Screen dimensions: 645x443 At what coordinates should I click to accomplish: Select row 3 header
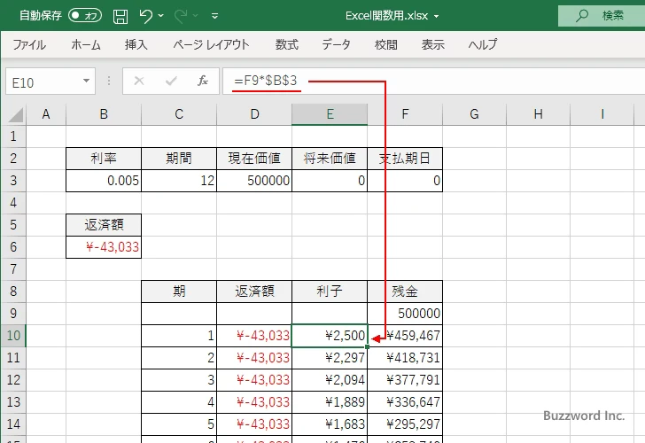[x=13, y=181]
